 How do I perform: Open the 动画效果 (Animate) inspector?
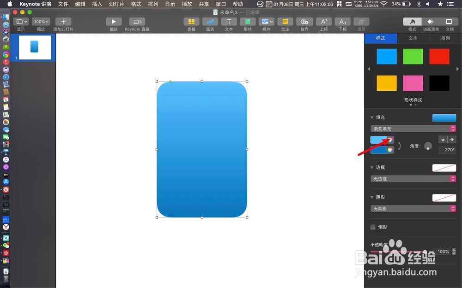pos(431,22)
